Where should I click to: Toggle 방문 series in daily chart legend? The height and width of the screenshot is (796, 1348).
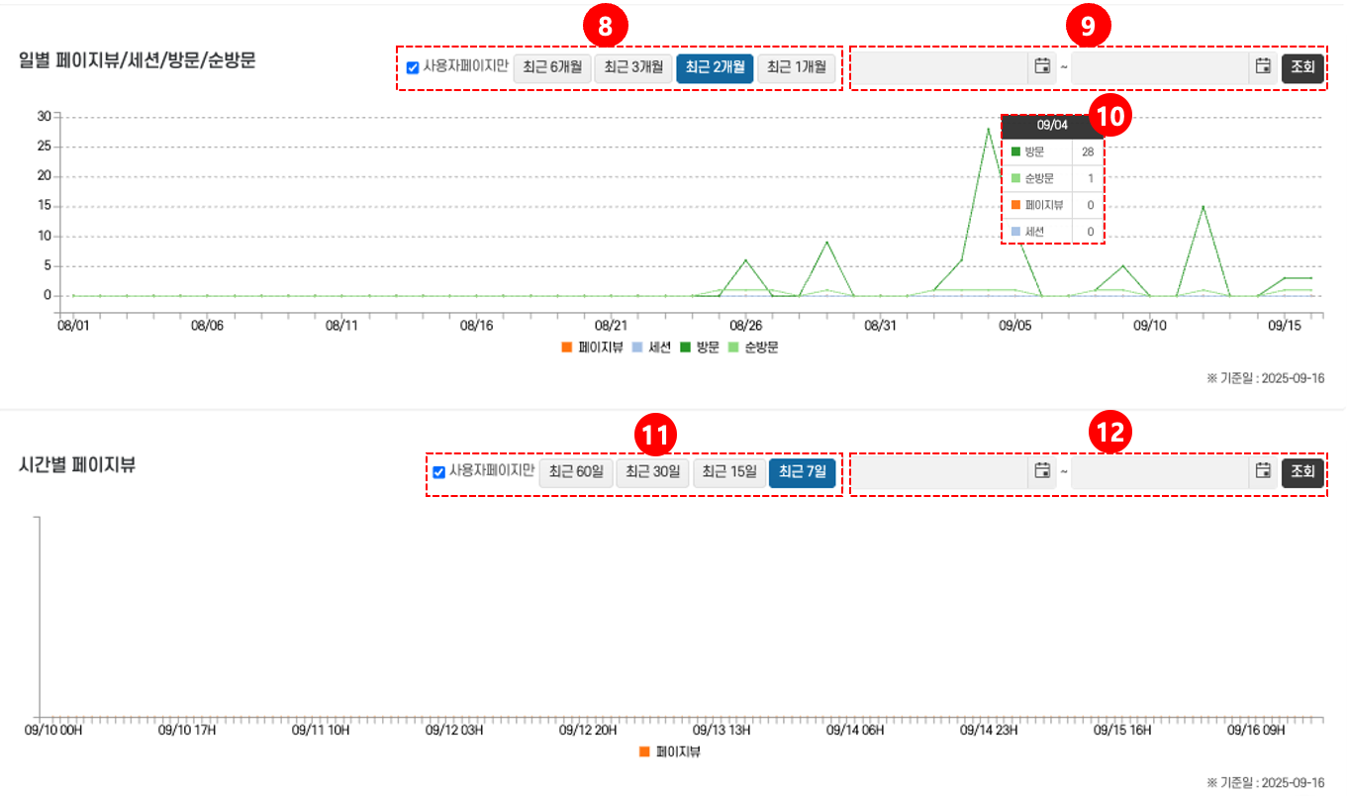coord(699,348)
